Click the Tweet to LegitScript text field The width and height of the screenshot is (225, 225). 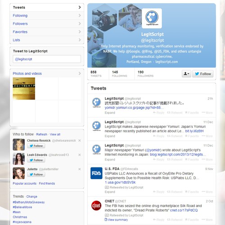[x=47, y=59]
